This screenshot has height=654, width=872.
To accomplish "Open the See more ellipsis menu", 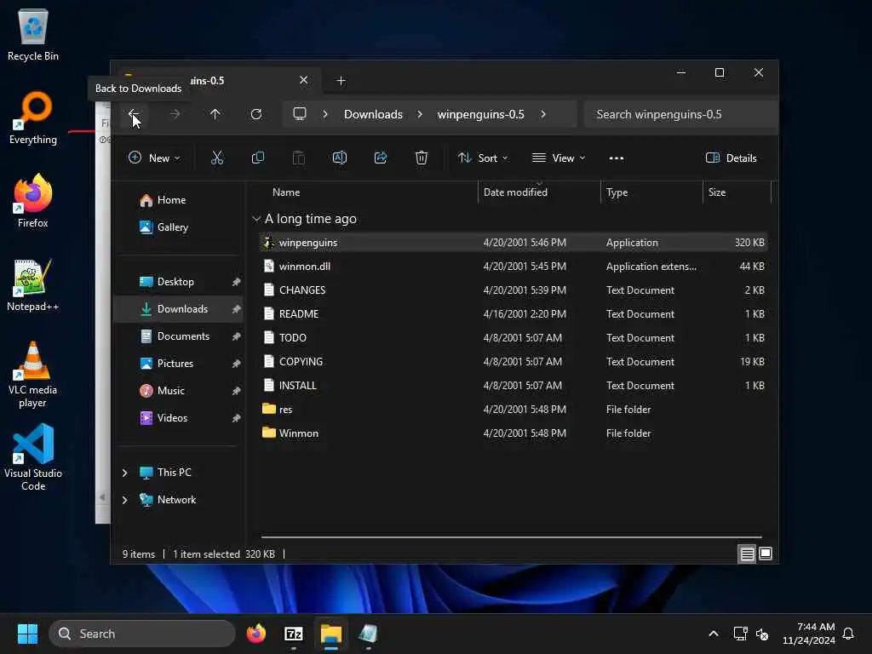I will 617,158.
